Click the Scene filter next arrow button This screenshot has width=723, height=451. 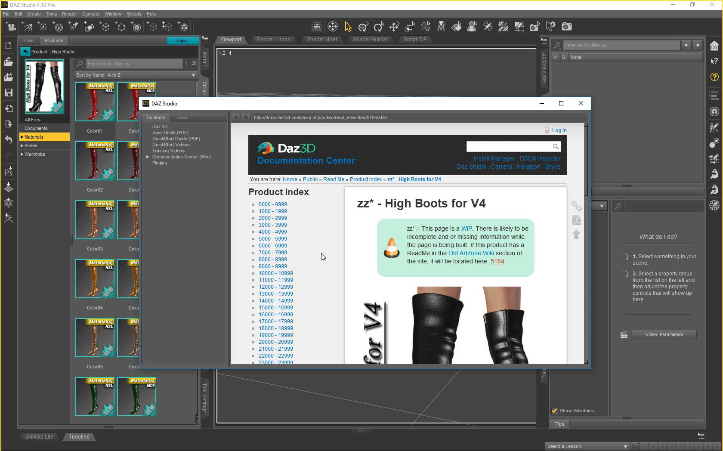point(698,45)
